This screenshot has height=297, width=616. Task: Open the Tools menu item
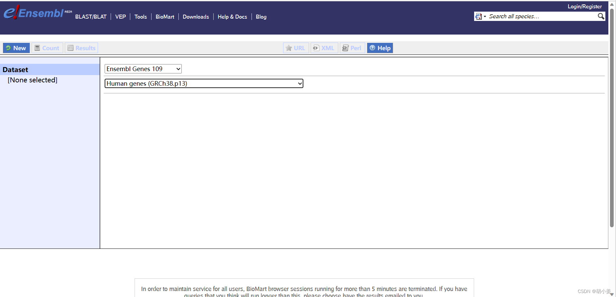[x=141, y=17]
